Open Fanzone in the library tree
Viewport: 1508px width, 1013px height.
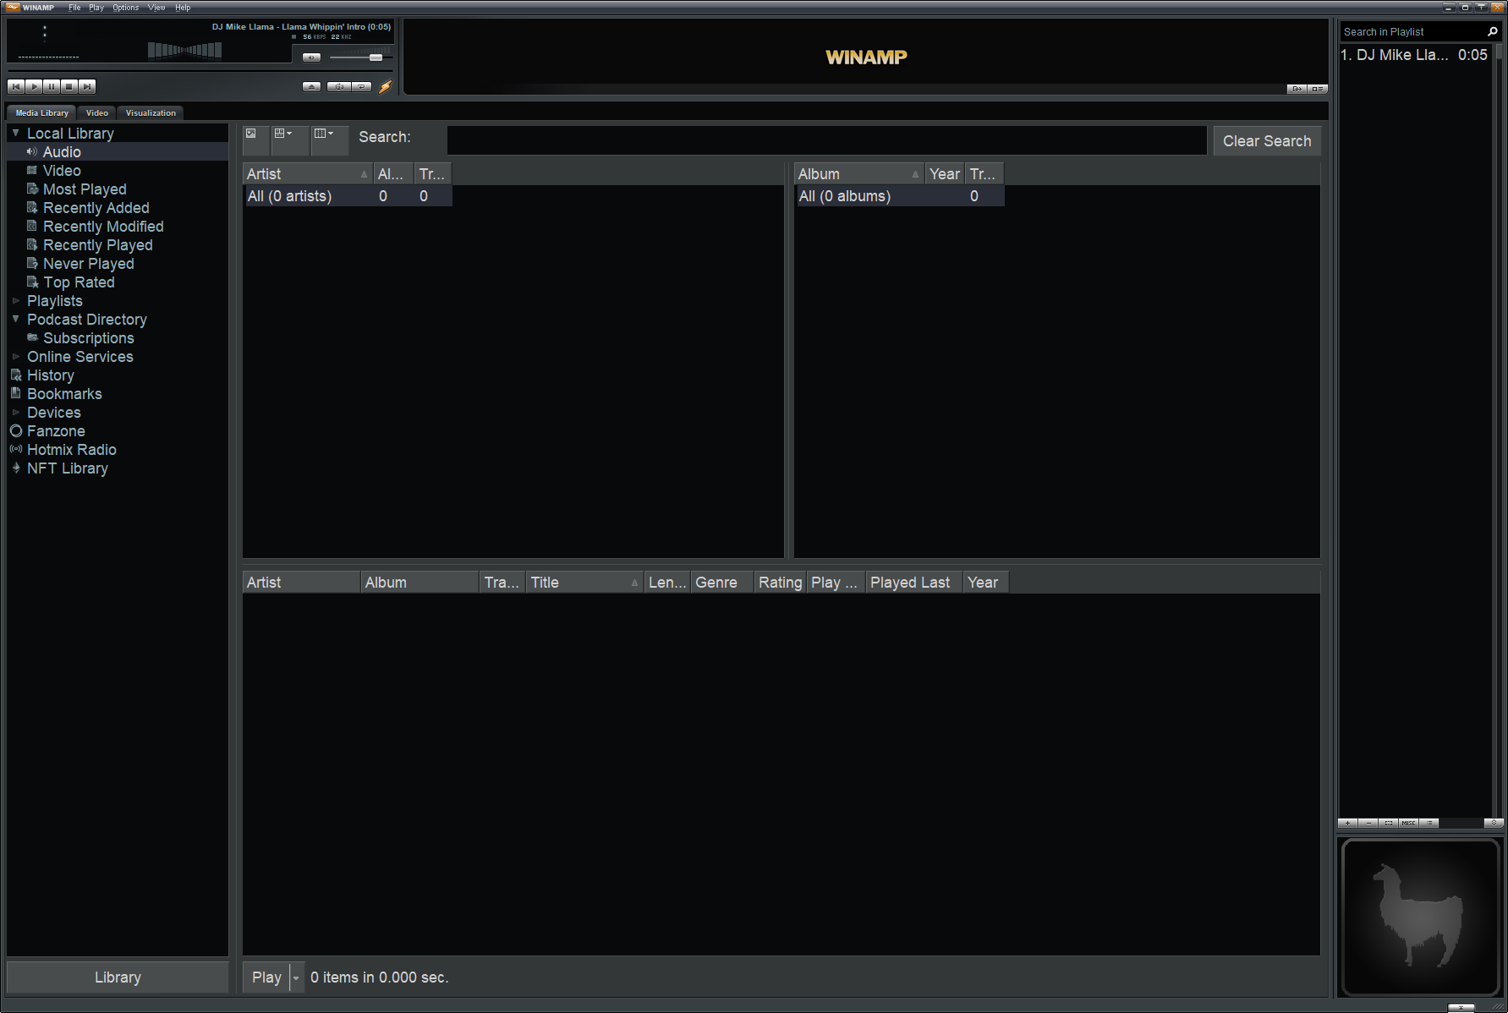(56, 431)
